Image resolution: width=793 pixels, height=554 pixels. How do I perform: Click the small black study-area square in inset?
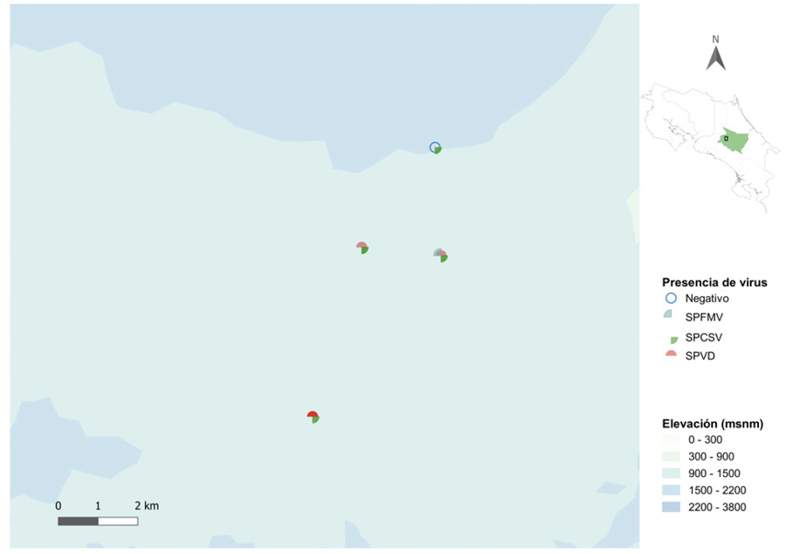pos(725,139)
